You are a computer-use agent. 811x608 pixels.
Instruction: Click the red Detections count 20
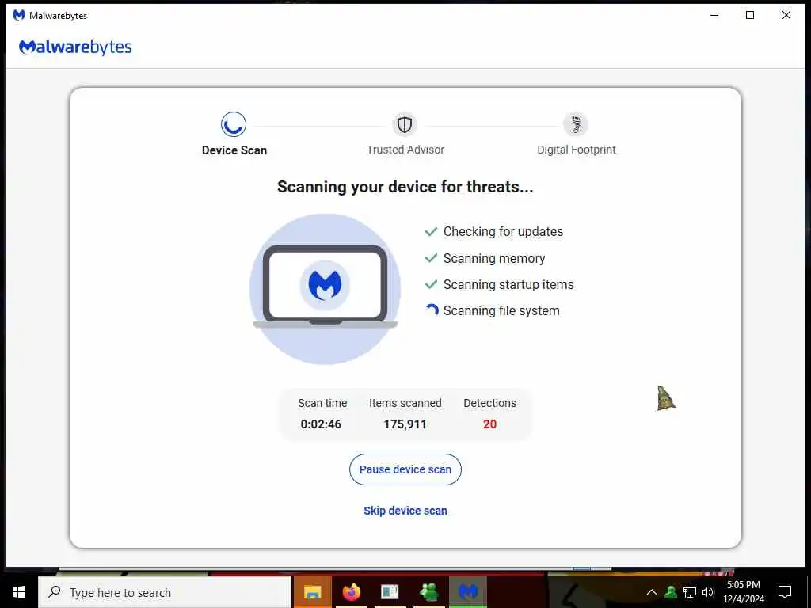(x=489, y=424)
